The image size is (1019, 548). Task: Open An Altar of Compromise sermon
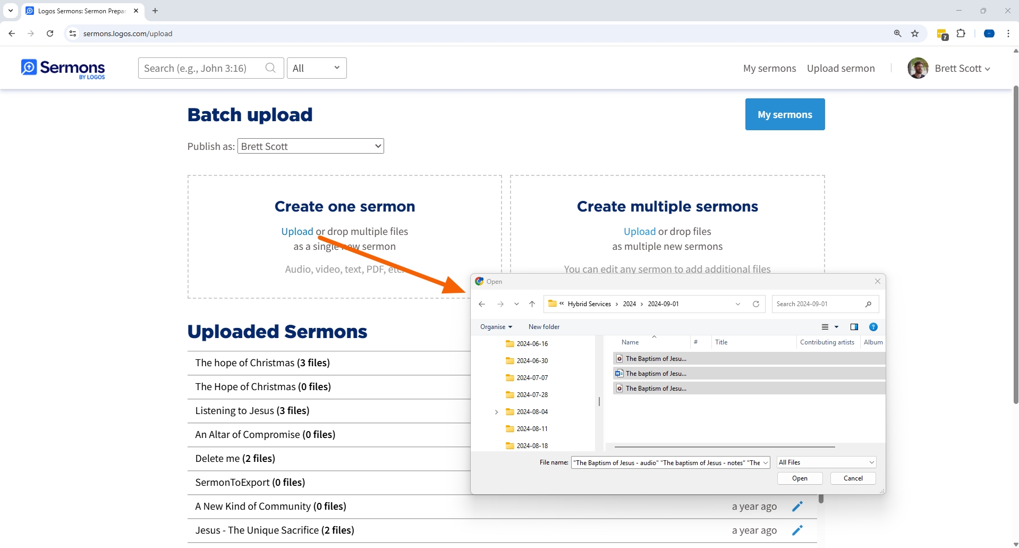(265, 435)
